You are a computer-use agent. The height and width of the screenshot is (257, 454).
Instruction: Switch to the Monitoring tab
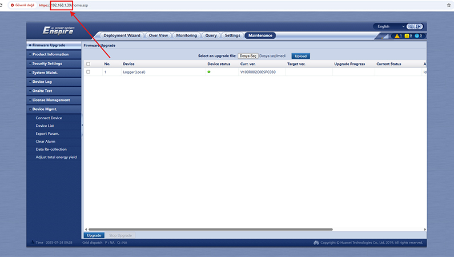(x=186, y=35)
